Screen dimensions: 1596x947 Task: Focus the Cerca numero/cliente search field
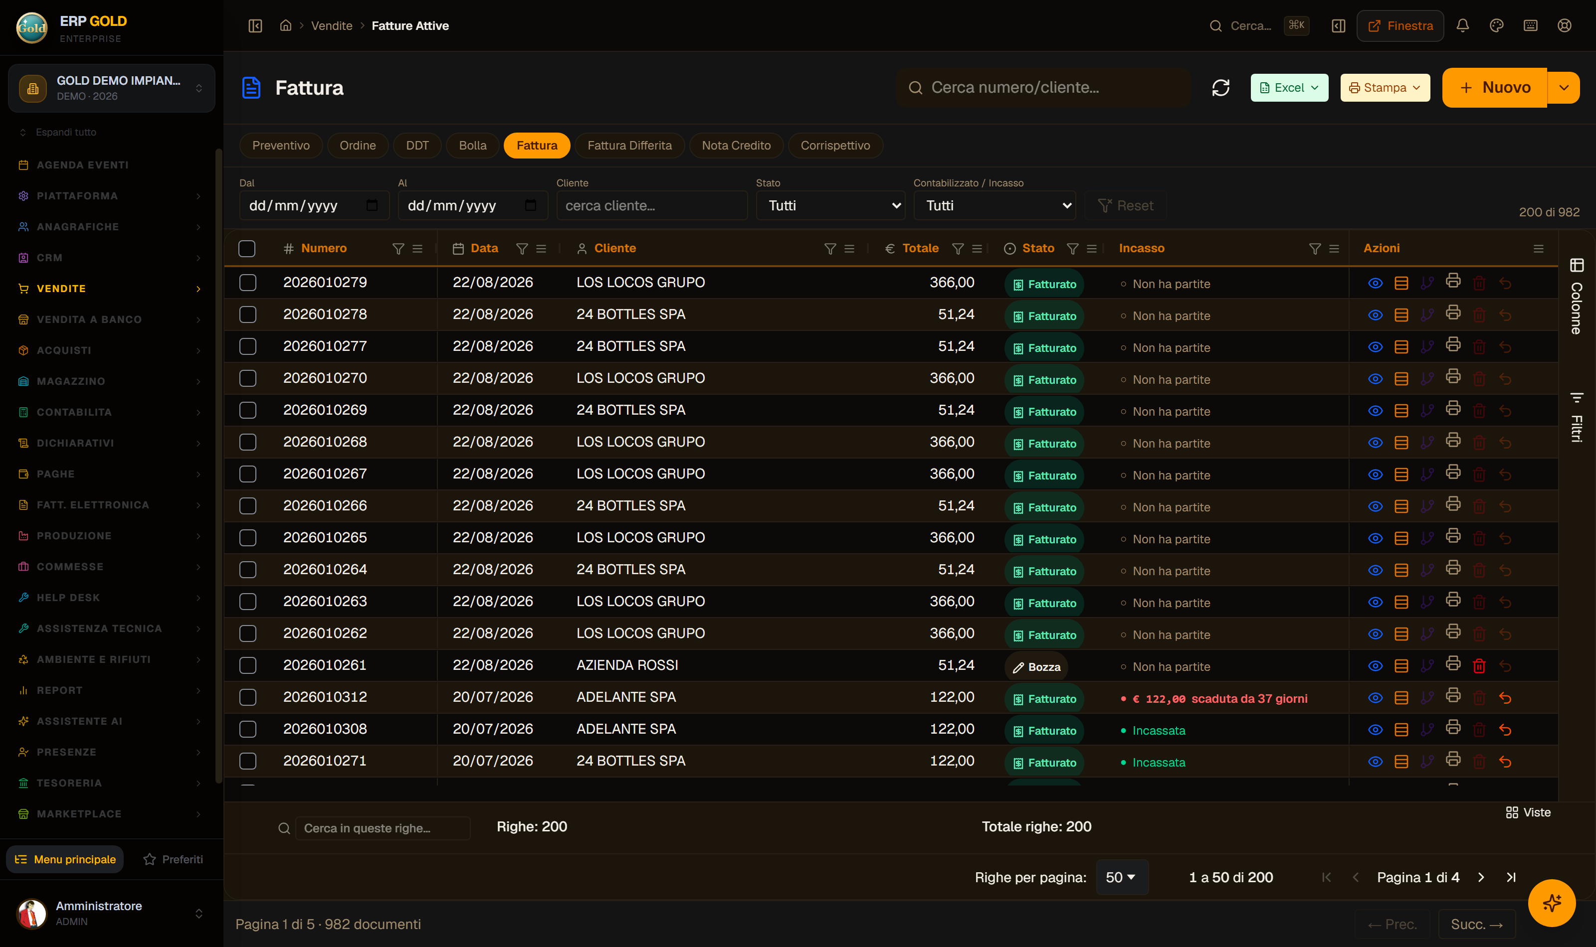1043,87
